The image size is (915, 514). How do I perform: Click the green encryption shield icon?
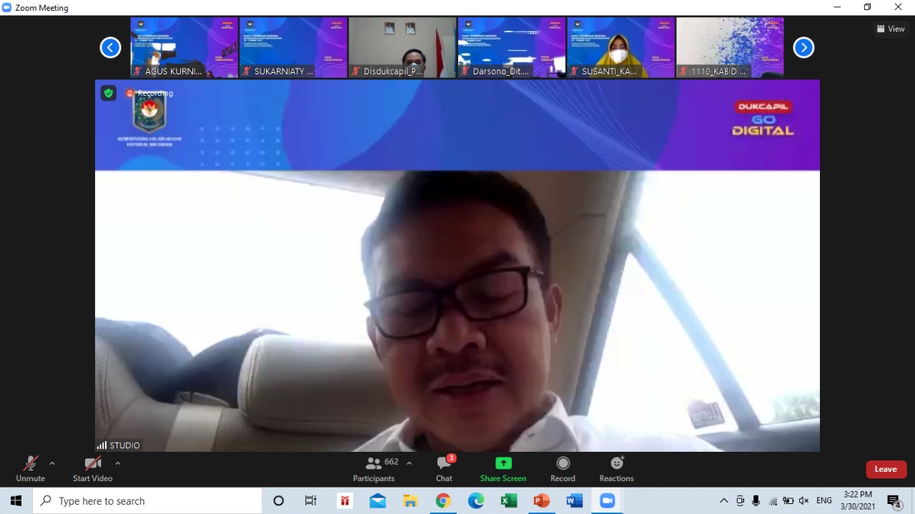coord(108,93)
